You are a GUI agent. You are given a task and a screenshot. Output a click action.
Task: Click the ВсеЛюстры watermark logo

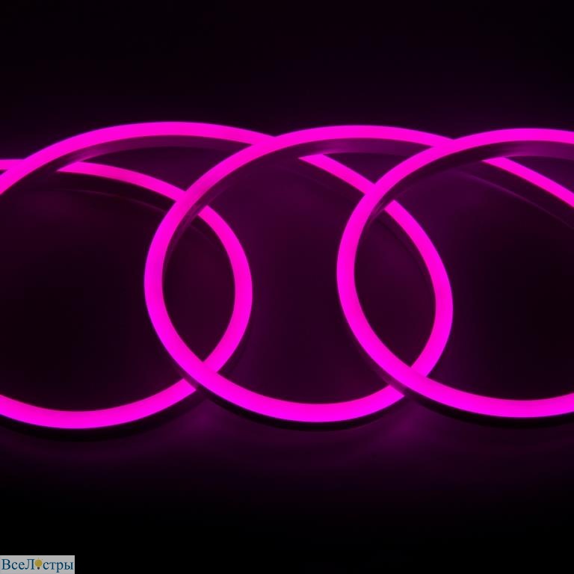click(37, 564)
